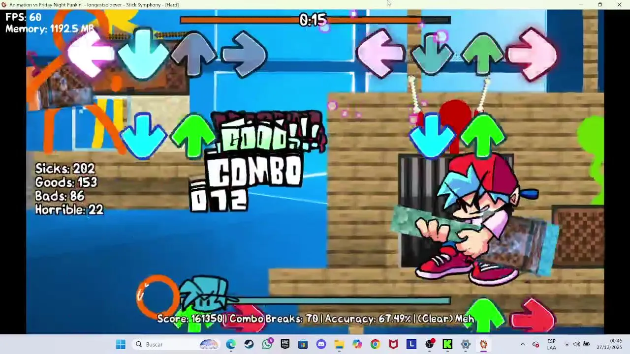Click the Friday Night Funkin' taskbar icon
630x354 pixels.
click(484, 344)
